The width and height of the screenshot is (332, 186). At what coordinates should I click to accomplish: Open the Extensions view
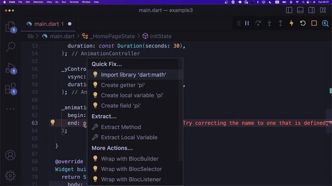[x=10, y=88]
